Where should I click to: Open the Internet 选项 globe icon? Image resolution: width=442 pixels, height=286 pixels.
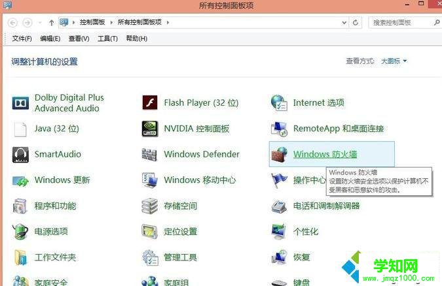pos(279,103)
